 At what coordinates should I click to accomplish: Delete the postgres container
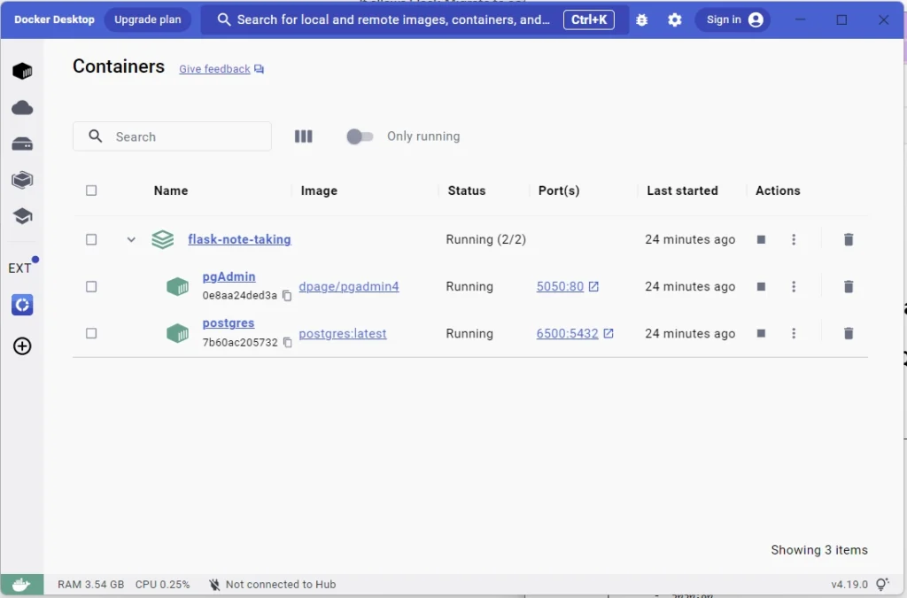pyautogui.click(x=849, y=334)
